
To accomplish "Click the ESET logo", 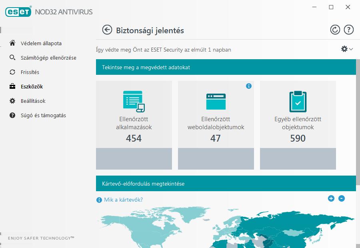I will (x=18, y=12).
